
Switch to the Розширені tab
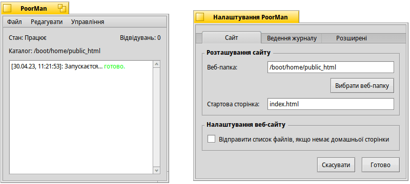pos(351,38)
